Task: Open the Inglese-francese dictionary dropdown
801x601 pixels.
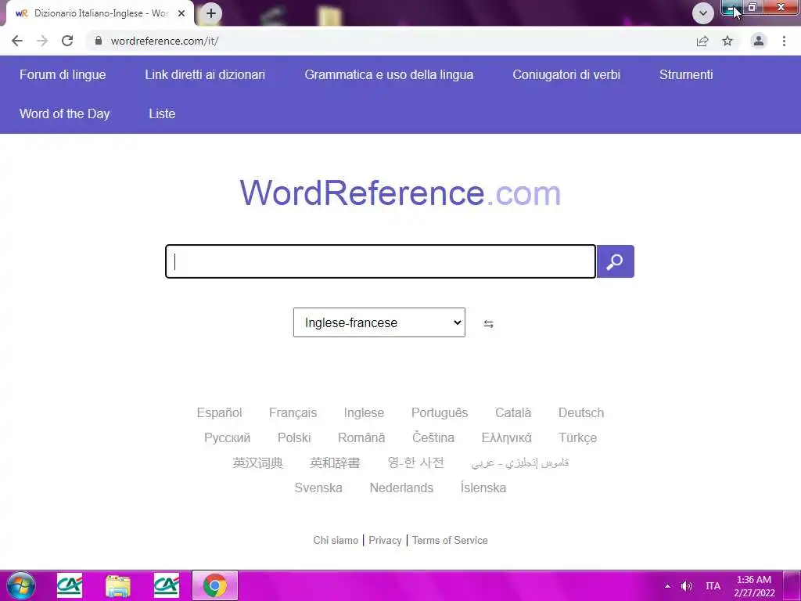Action: tap(379, 322)
